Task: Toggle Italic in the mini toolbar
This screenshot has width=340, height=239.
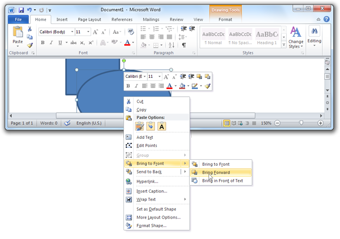Action: tap(136, 86)
